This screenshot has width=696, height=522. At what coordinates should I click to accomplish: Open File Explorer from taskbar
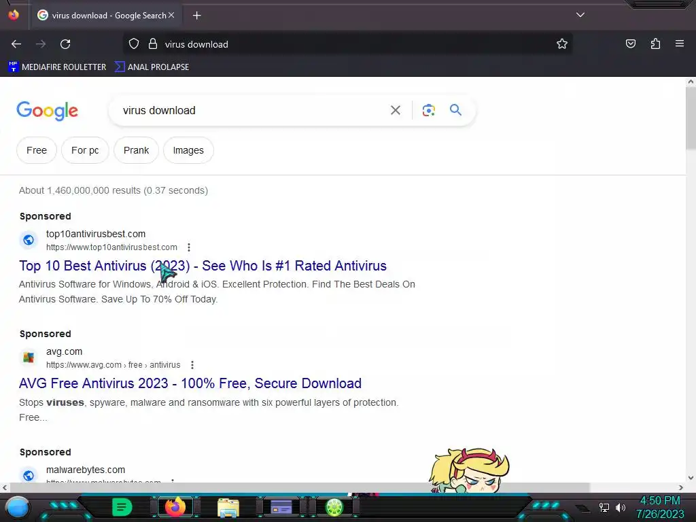click(x=228, y=507)
